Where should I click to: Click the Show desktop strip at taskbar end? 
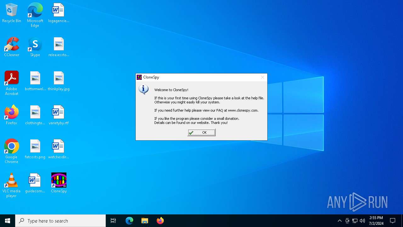[x=402, y=221]
